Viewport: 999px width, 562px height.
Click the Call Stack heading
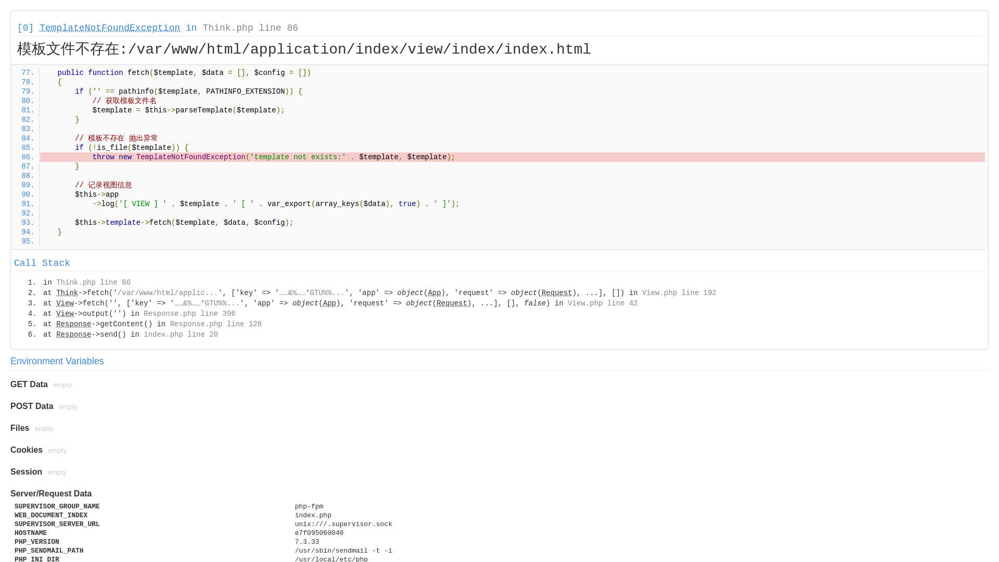coord(42,263)
